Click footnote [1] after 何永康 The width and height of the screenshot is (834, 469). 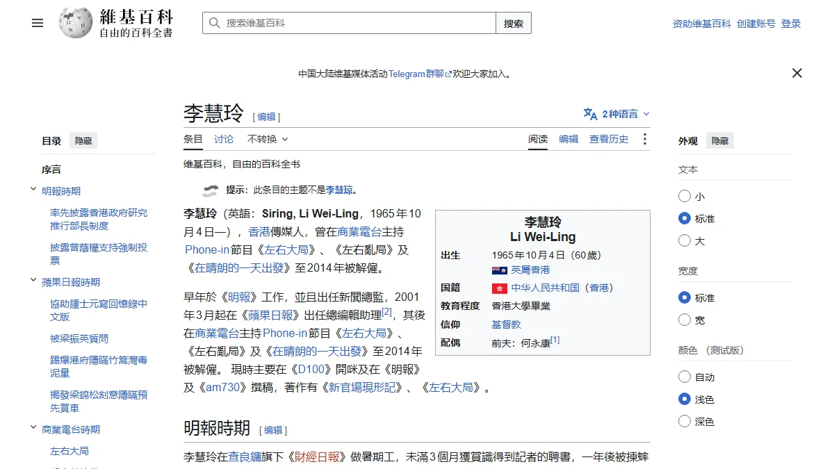click(555, 340)
